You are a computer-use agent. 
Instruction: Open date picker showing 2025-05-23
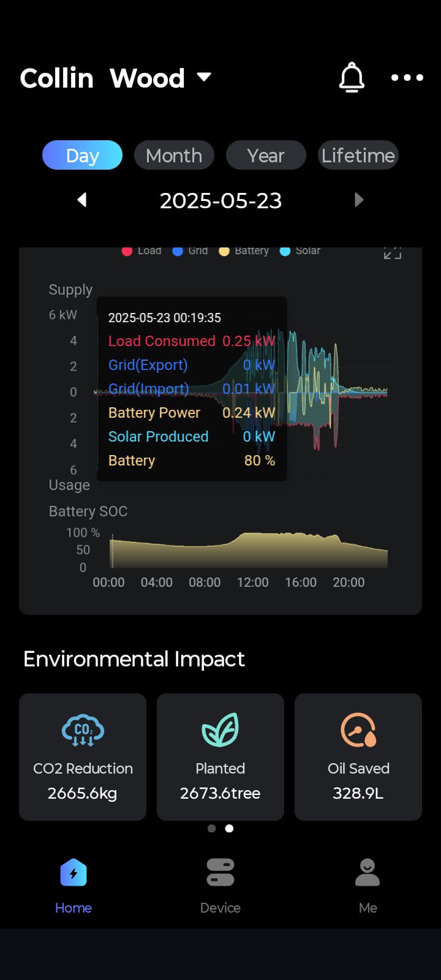[221, 200]
